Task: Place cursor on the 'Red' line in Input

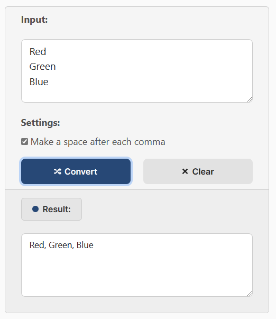Action: point(38,52)
